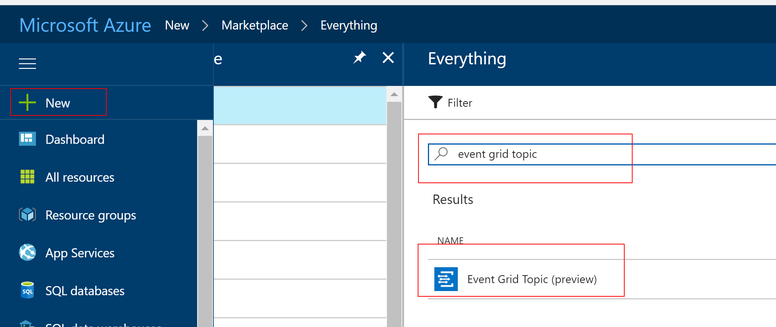Click the sidebar scrollbar up arrow
776x327 pixels.
point(205,128)
